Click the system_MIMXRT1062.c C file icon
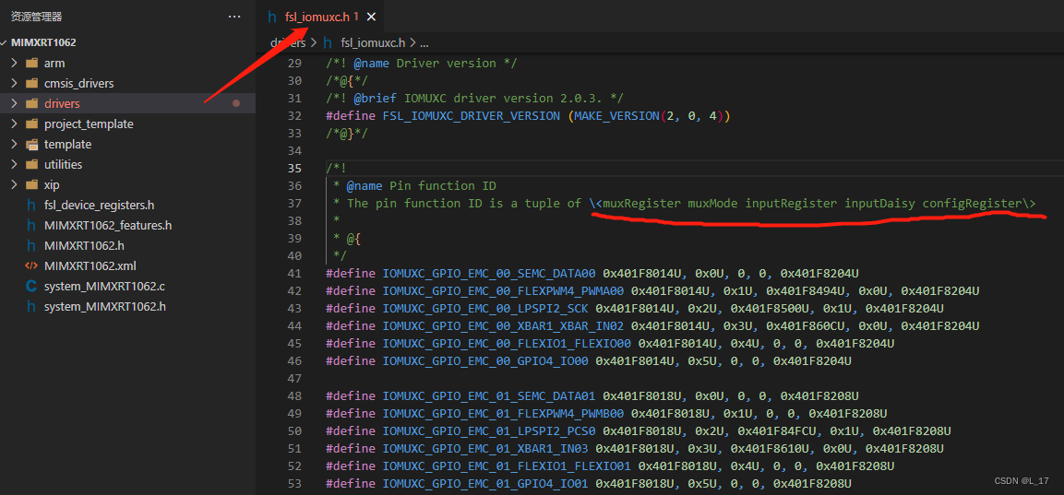The image size is (1064, 495). pyautogui.click(x=31, y=286)
